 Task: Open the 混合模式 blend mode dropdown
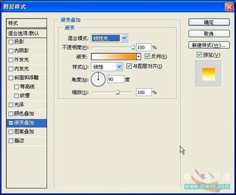[109, 38]
